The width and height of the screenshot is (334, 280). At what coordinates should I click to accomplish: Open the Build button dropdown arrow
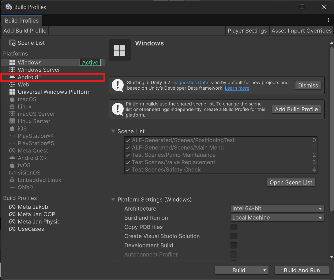pyautogui.click(x=265, y=271)
